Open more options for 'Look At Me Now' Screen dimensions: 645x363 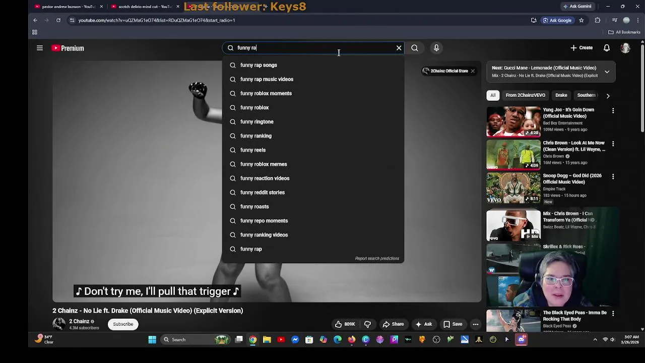pos(613,144)
